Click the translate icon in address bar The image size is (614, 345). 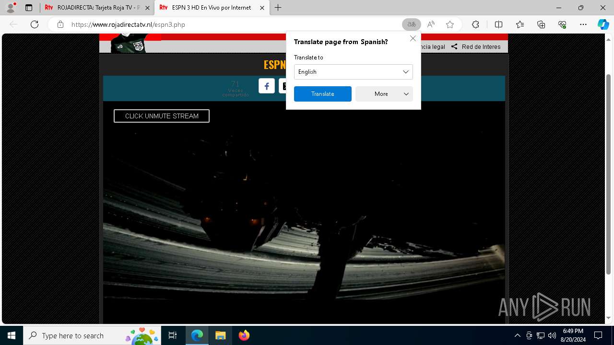pos(412,24)
